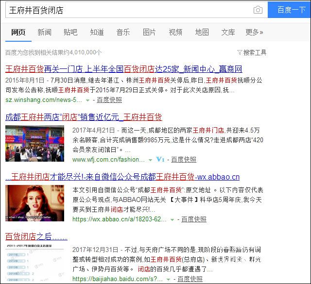Click the sz.winshang.com/news URL text
311x284 pixels.
[44, 100]
